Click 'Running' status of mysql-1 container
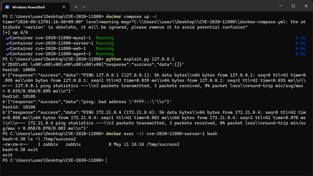The image size is (313, 176). [x=105, y=38]
